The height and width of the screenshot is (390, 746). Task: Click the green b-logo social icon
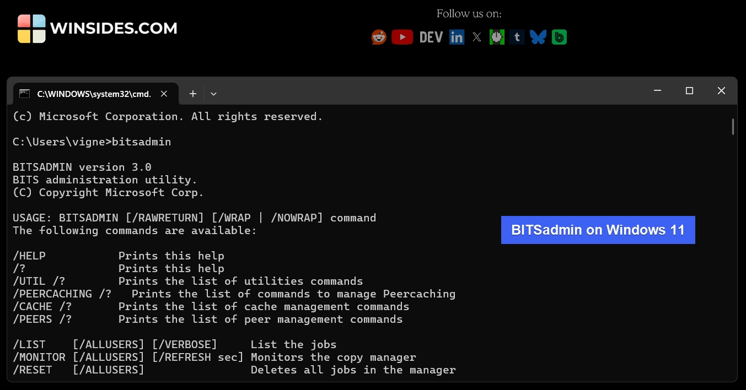point(559,37)
